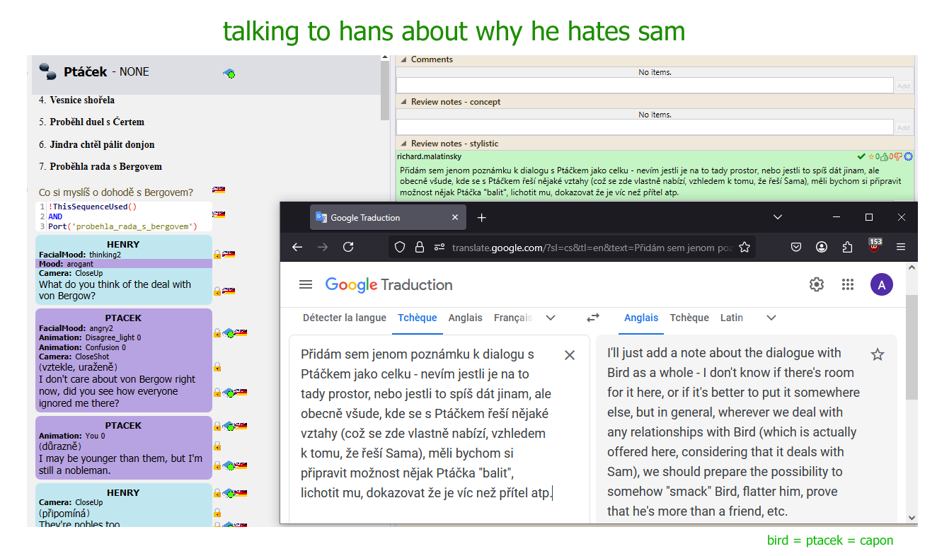
Task: Click lock icon beside PTACEK Animation You 0
Action: click(217, 426)
